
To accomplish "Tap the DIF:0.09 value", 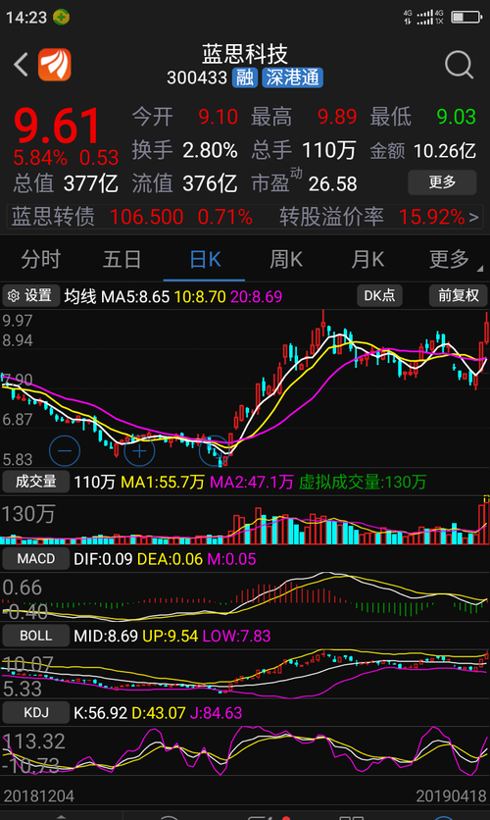I will point(103,559).
